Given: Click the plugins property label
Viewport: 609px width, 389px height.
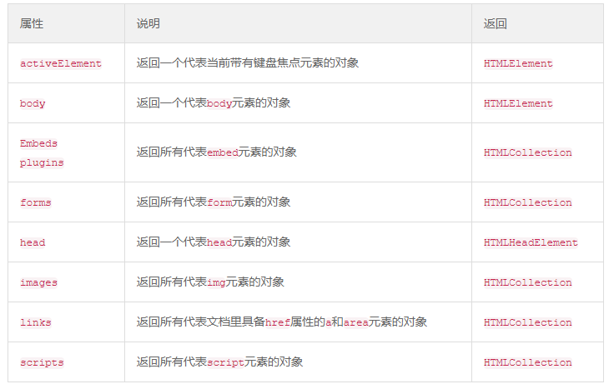Looking at the screenshot, I should pos(42,162).
